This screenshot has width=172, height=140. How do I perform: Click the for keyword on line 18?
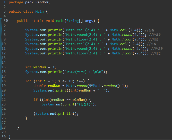tap(28, 81)
